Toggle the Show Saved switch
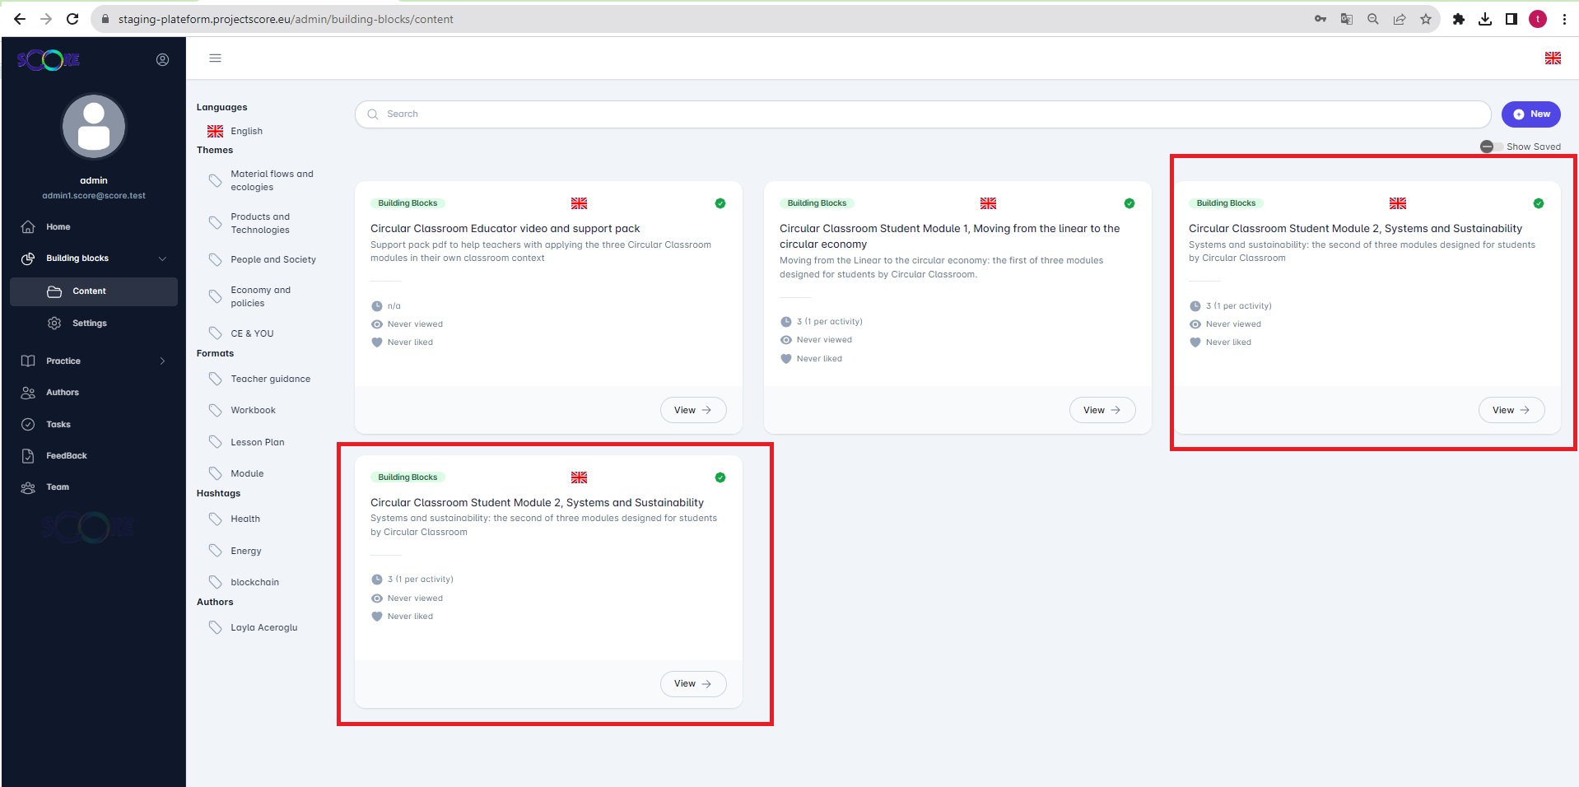 pos(1490,147)
